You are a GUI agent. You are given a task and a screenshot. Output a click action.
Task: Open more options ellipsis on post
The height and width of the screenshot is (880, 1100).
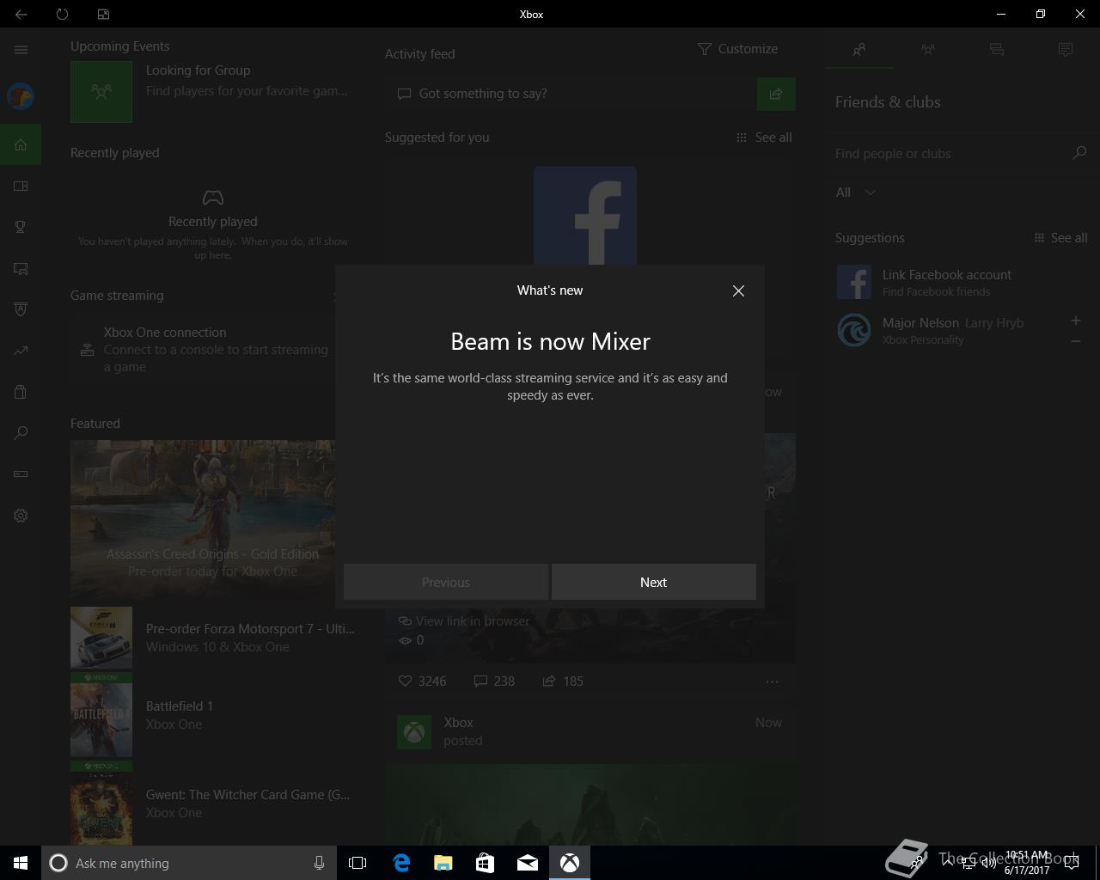coord(772,681)
